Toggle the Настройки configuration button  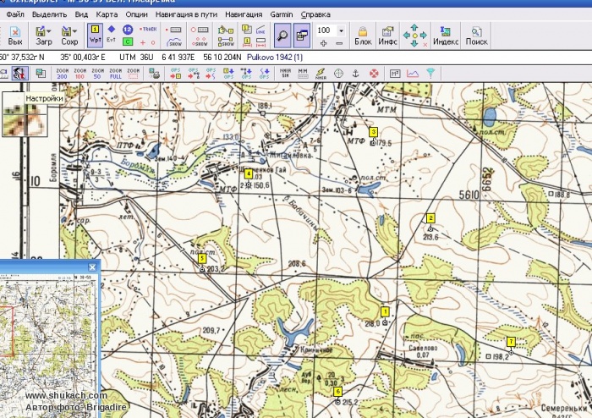click(19, 74)
